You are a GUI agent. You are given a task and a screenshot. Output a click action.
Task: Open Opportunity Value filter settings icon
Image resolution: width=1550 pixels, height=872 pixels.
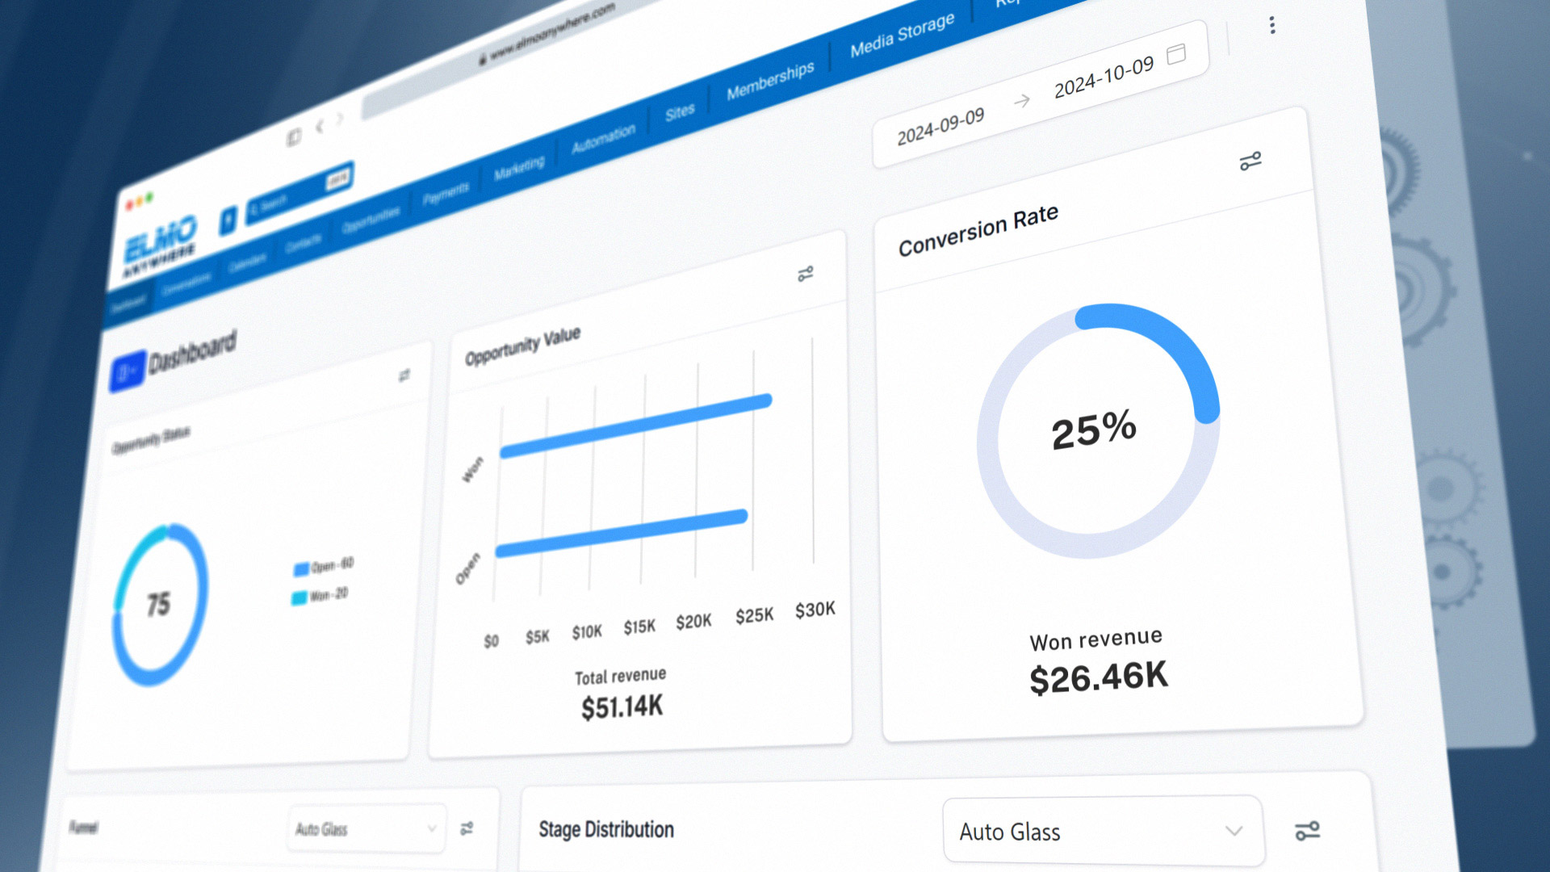805,275
